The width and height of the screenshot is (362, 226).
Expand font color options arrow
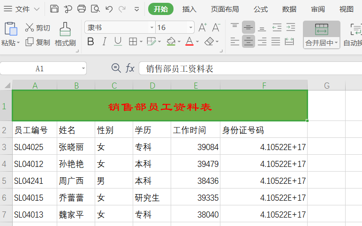[x=197, y=42]
